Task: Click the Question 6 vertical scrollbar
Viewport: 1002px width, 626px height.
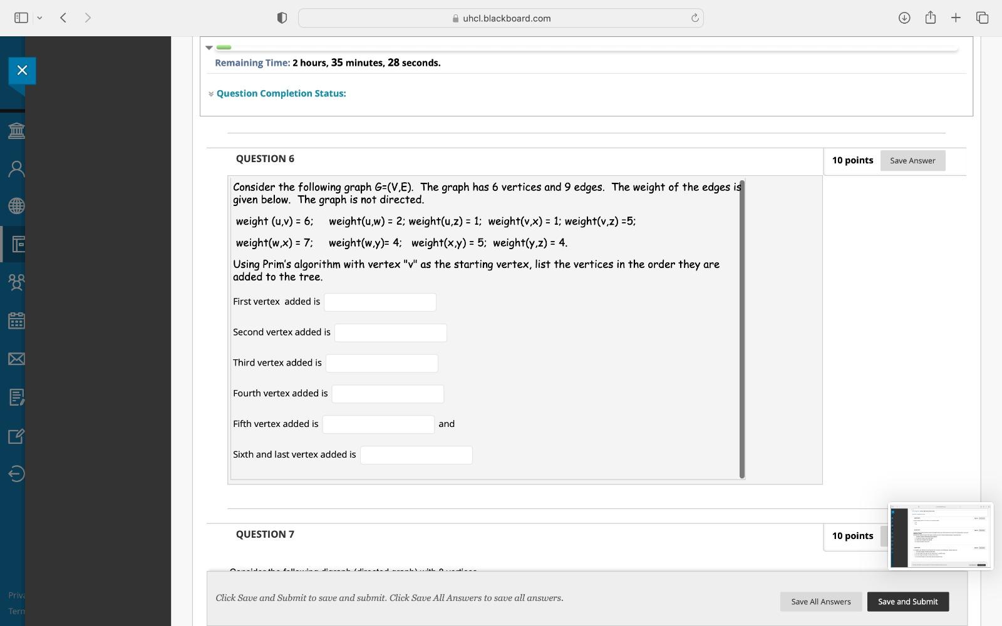Action: pyautogui.click(x=742, y=329)
